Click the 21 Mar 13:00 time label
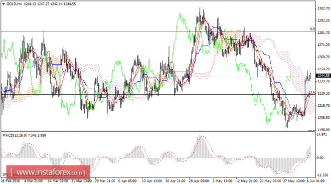The image size is (331, 184). click(x=81, y=181)
